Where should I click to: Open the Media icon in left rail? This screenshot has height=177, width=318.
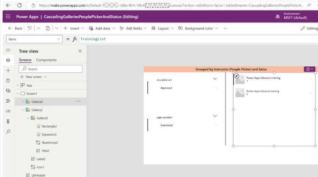tap(8, 91)
